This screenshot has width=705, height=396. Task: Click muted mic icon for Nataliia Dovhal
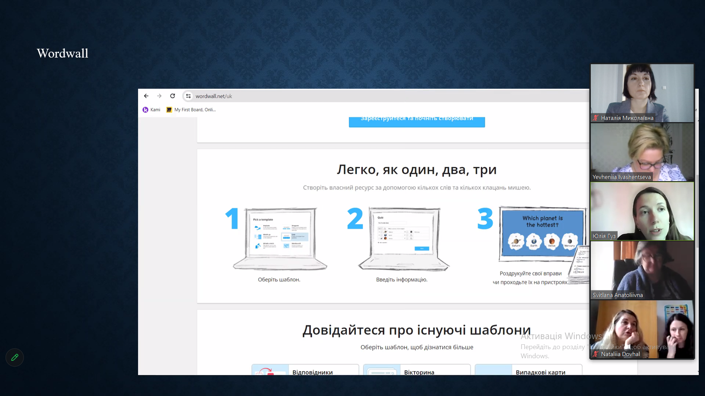596,354
